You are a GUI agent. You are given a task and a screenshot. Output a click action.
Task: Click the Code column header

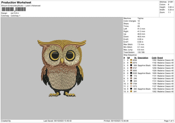(154, 57)
